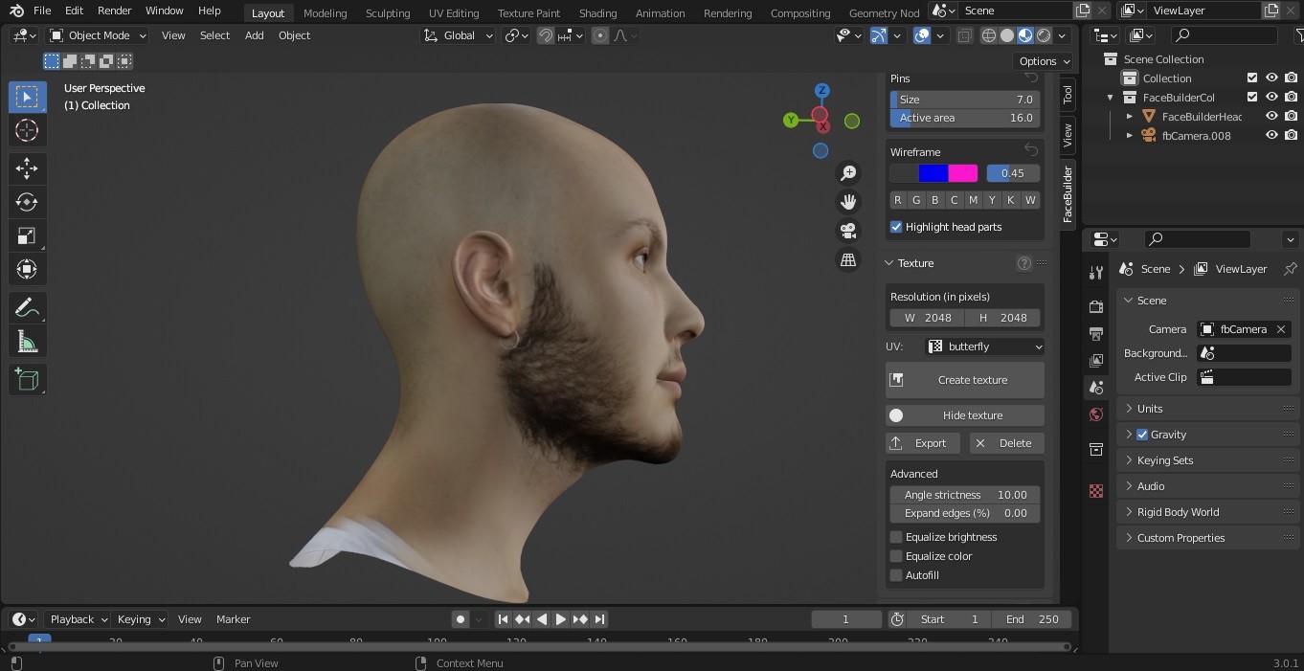
Task: Play the animation forward
Action: click(561, 619)
